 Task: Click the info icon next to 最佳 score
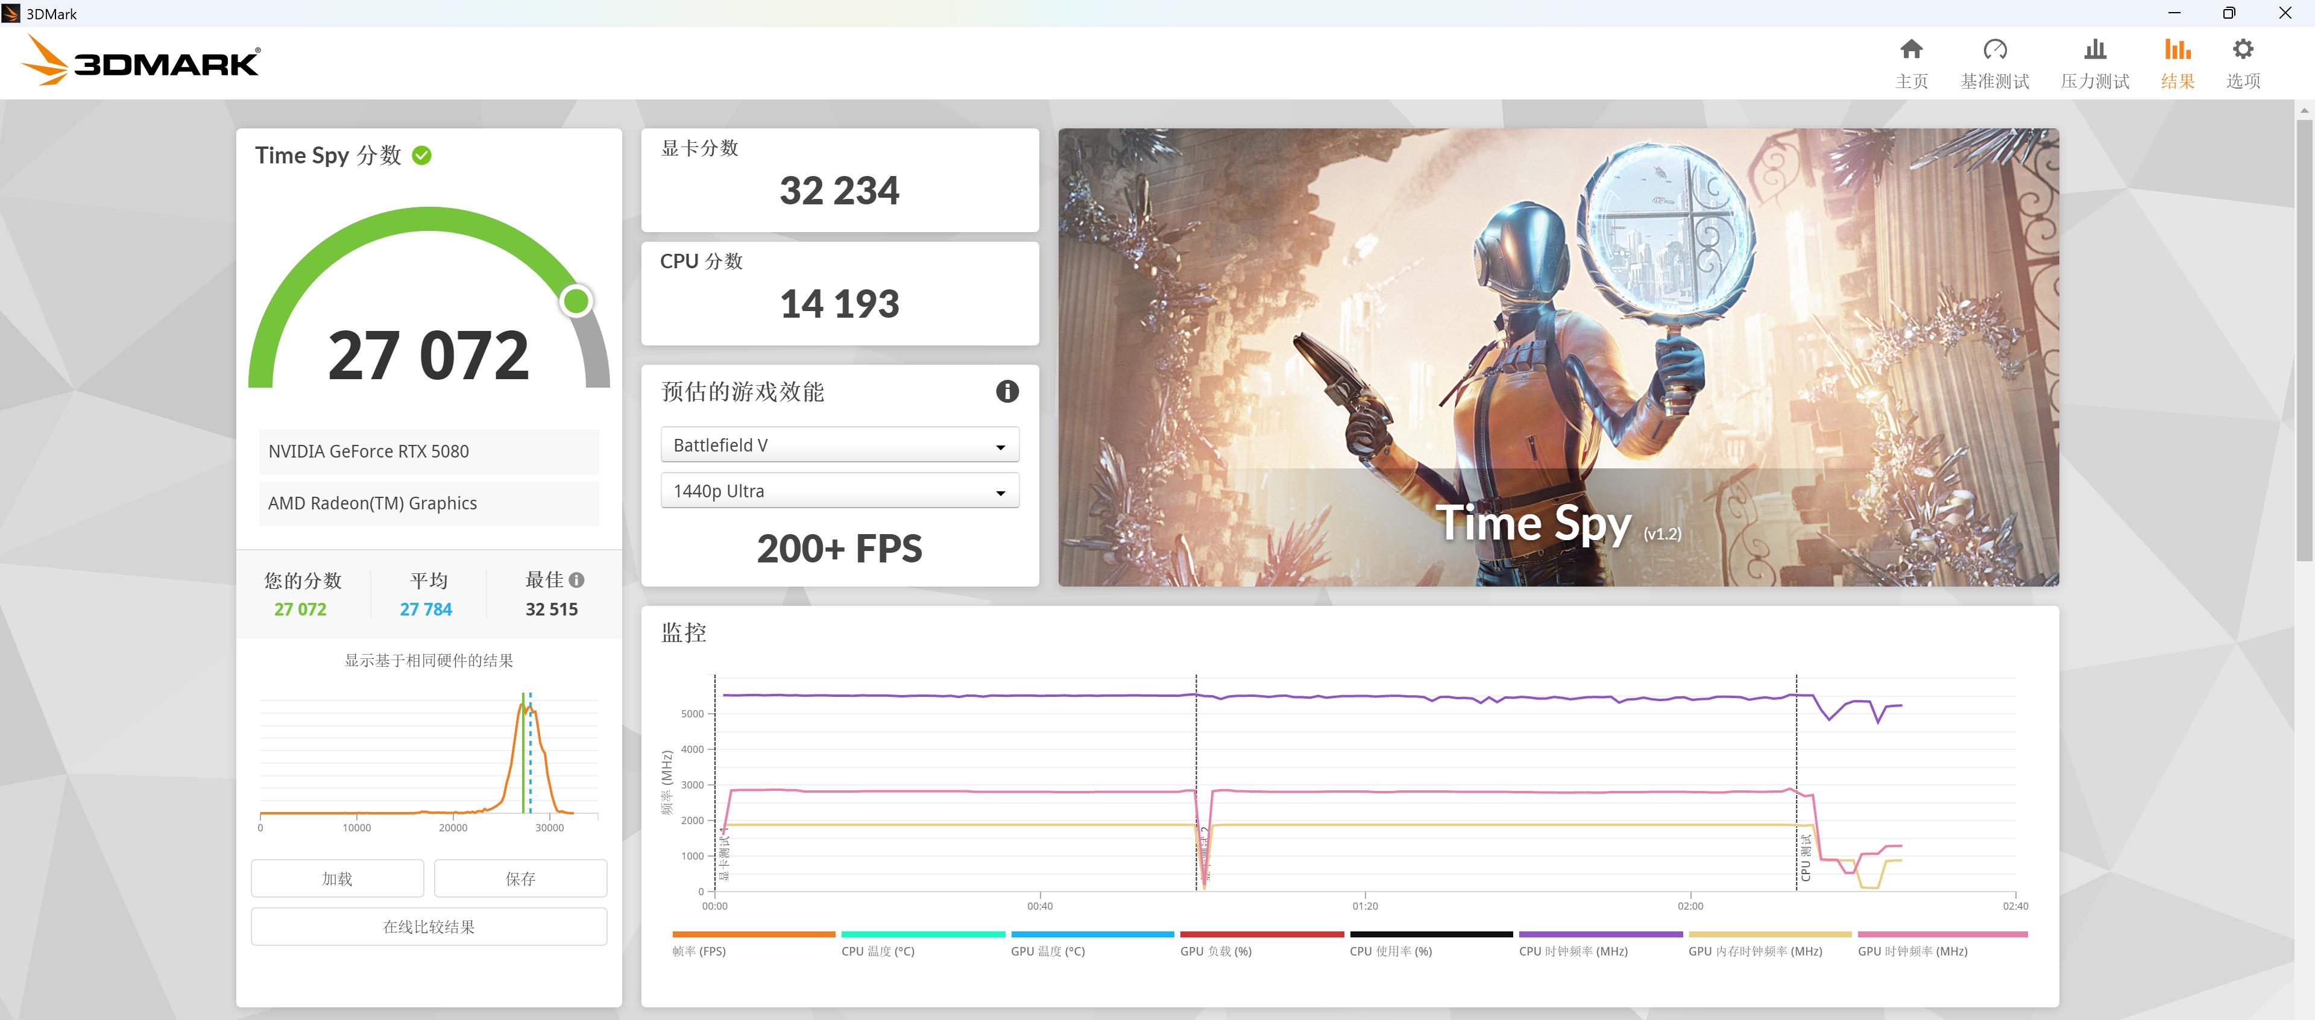(577, 581)
